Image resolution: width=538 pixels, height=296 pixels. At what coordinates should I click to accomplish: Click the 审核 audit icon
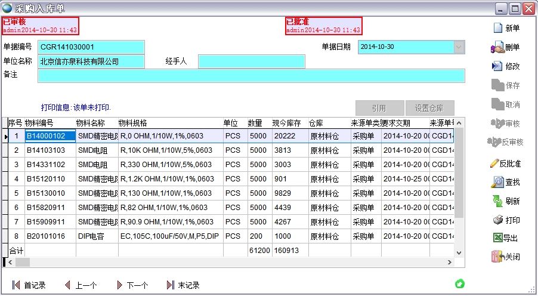tap(498, 124)
